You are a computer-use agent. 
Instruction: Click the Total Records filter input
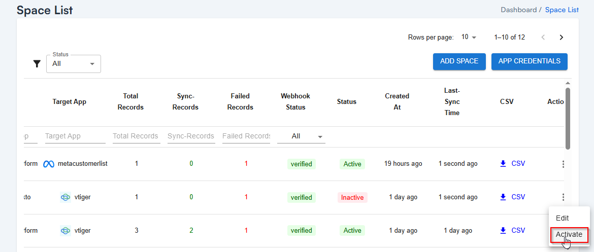click(136, 136)
